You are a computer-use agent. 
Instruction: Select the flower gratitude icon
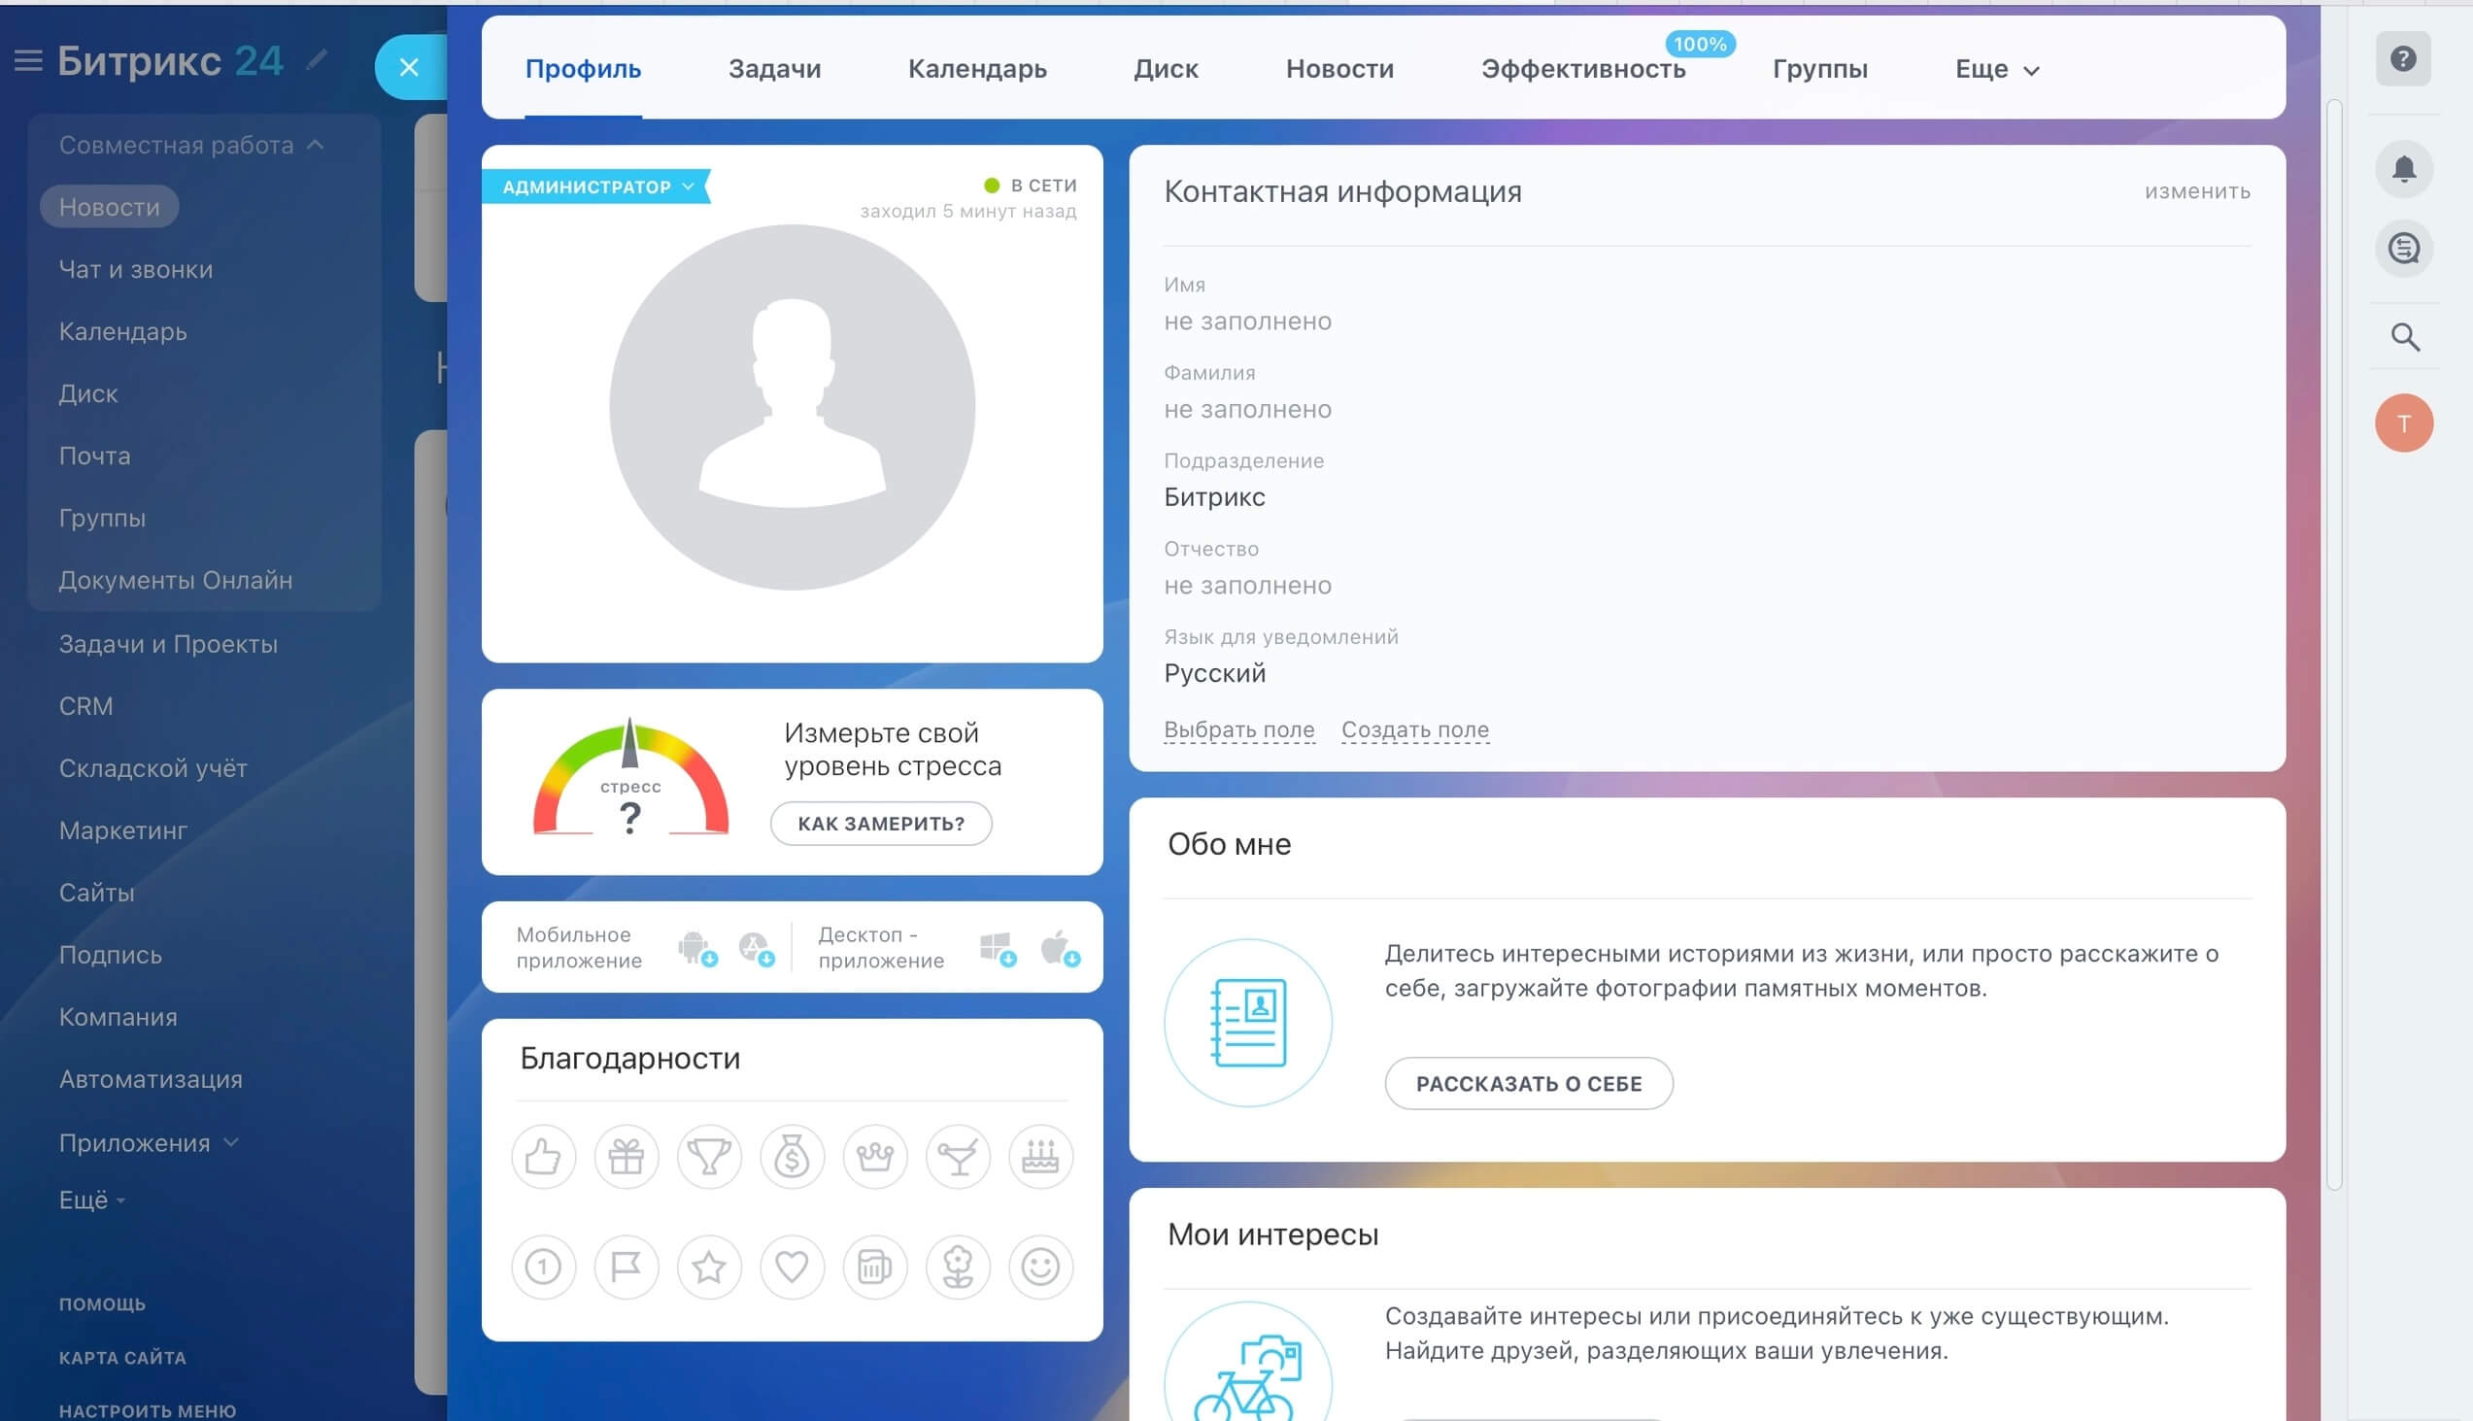958,1268
